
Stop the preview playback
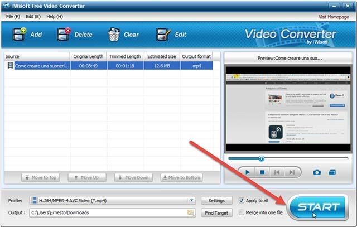pos(262,172)
